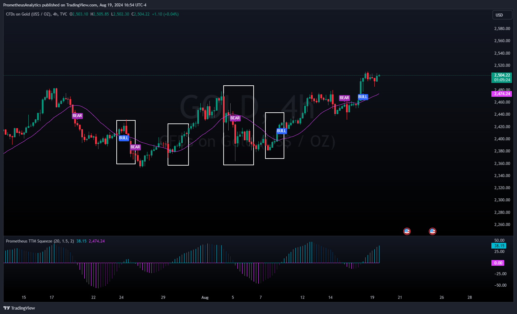Click the close value C2,504.22
The height and width of the screenshot is (314, 517).
click(141, 14)
